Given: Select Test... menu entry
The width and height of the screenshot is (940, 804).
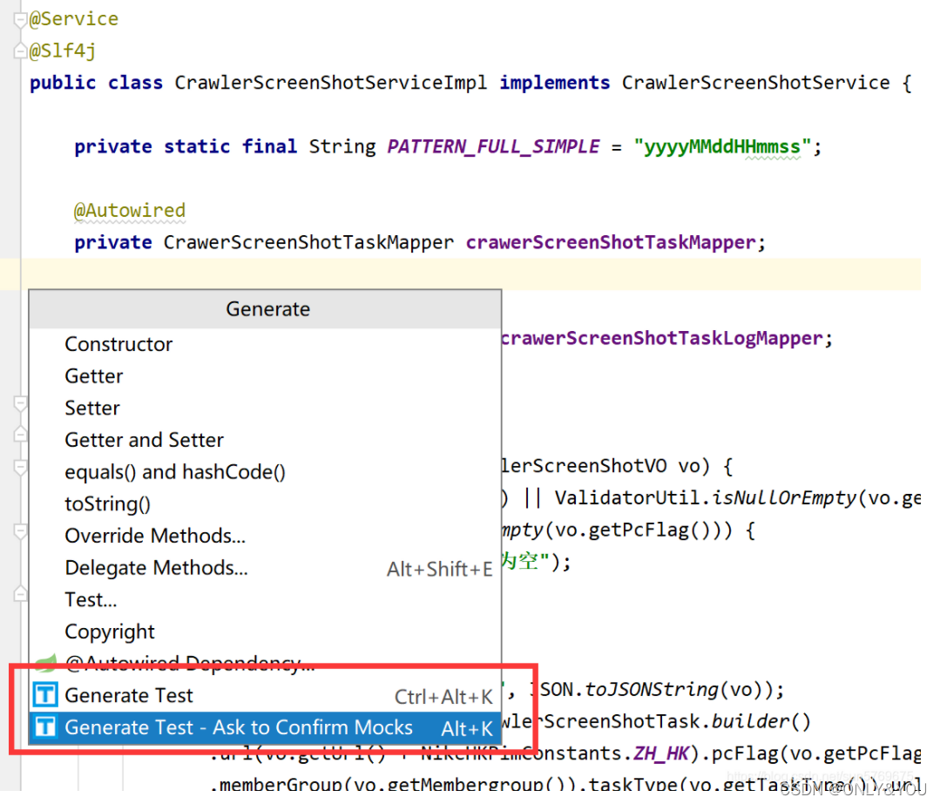Looking at the screenshot, I should click(266, 599).
